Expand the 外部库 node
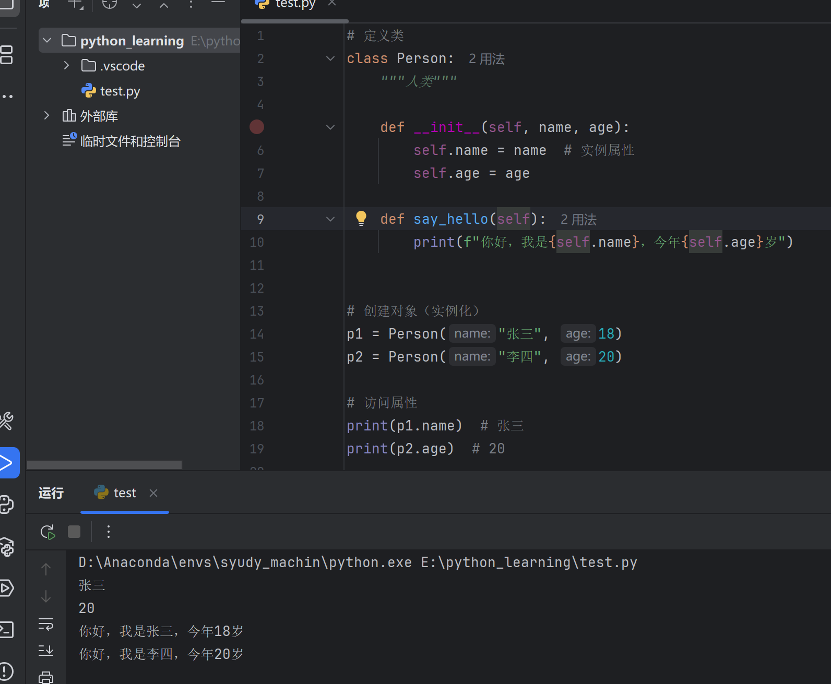831x684 pixels. click(x=47, y=115)
